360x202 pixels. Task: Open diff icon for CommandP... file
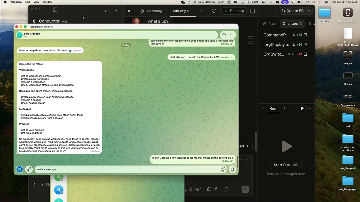(305, 35)
